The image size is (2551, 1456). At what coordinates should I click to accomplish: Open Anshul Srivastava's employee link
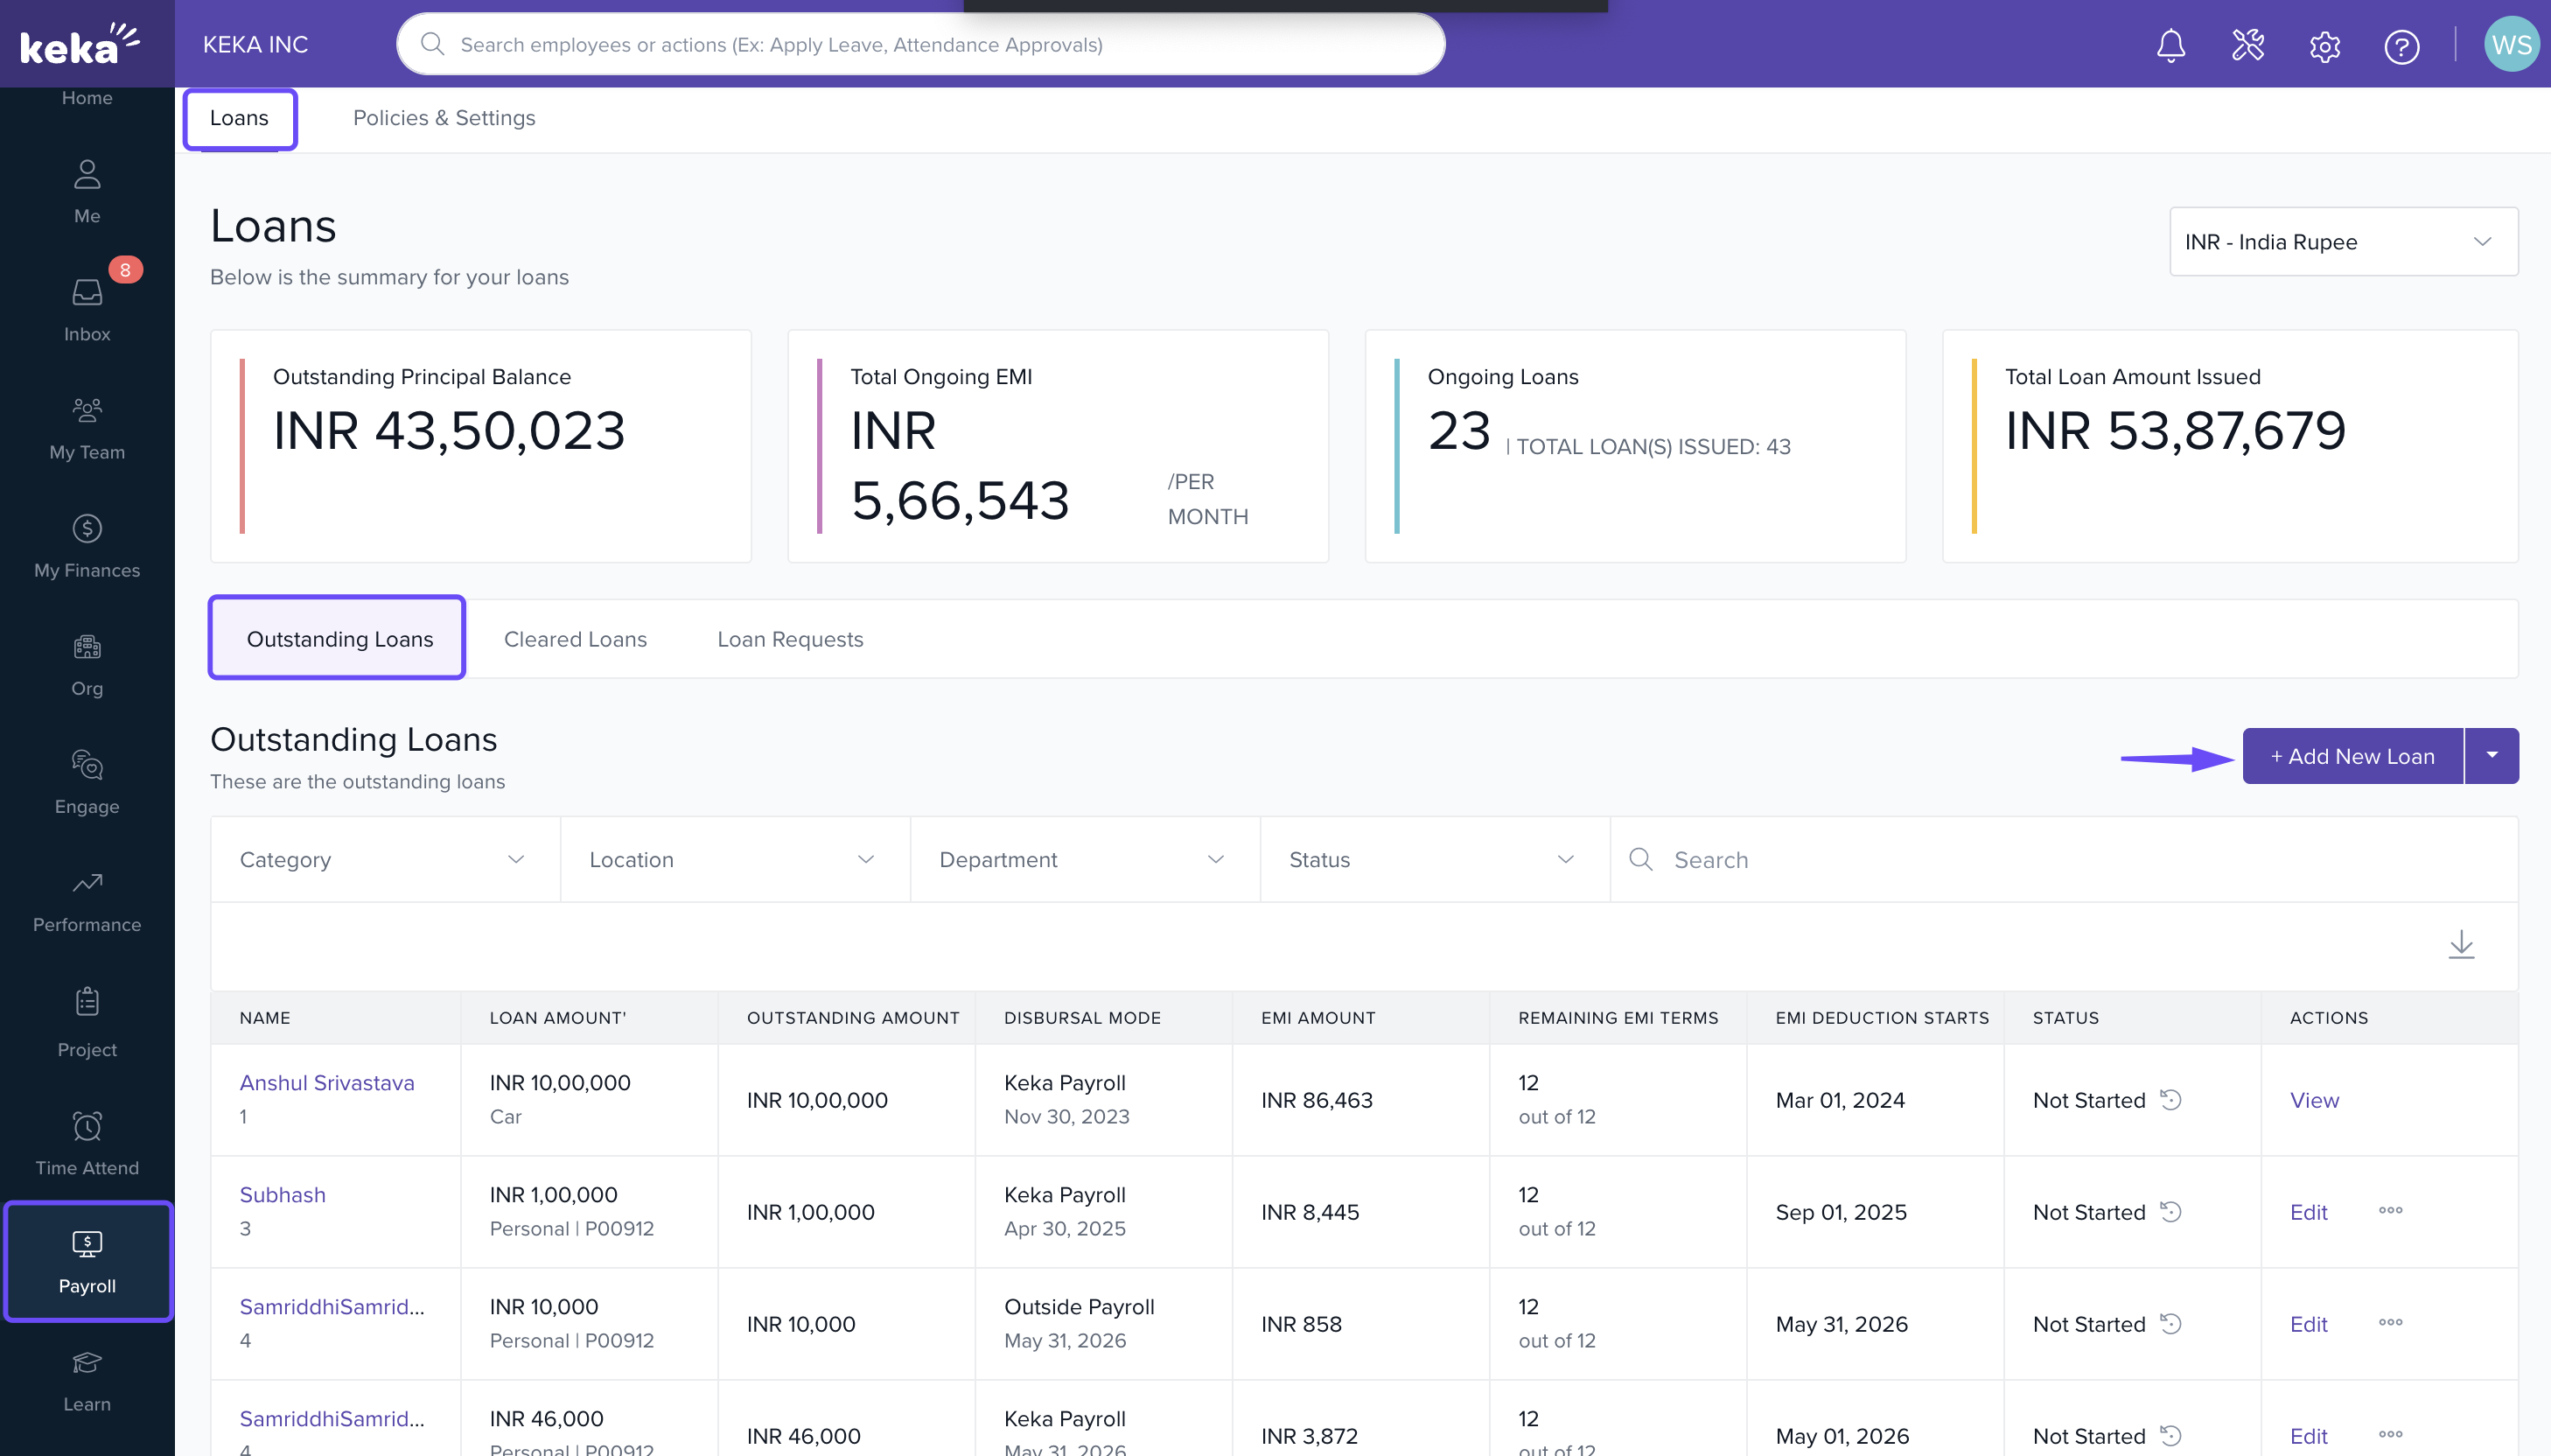tap(327, 1082)
